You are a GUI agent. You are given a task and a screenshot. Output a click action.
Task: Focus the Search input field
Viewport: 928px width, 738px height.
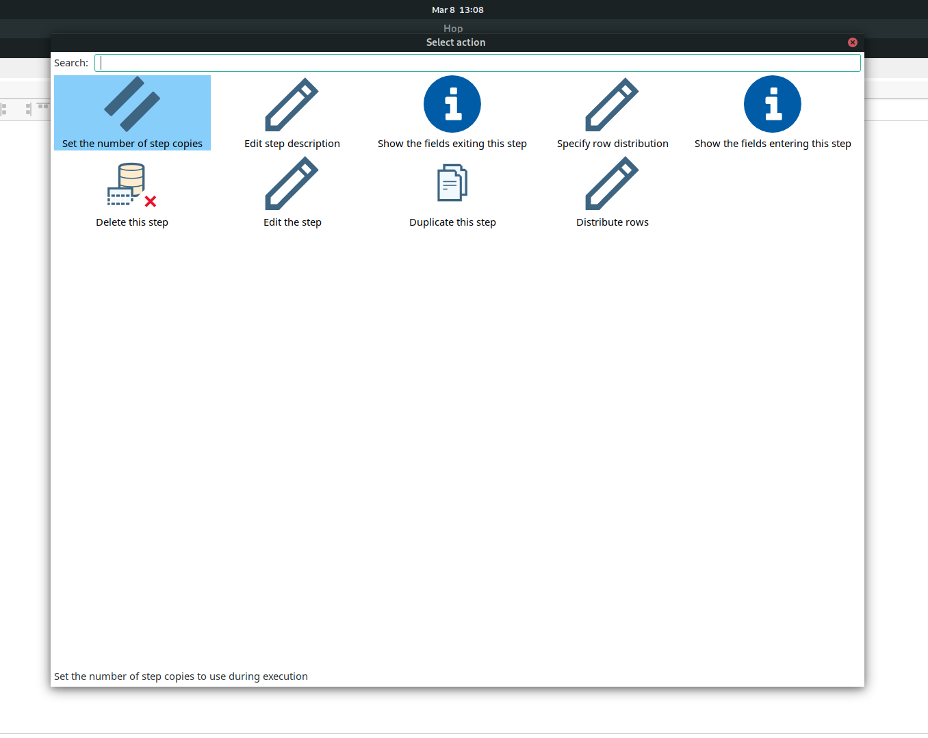(x=477, y=63)
